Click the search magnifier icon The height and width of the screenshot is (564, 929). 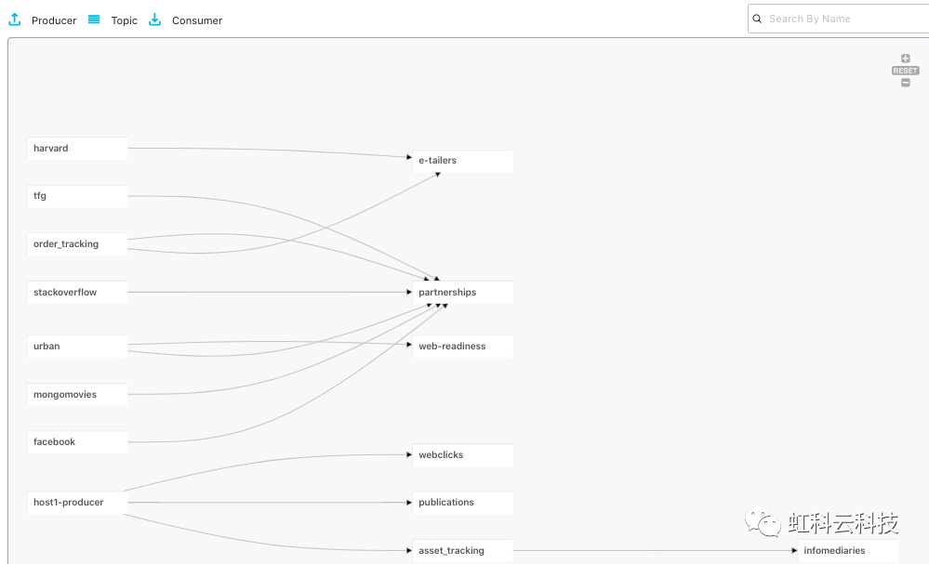pyautogui.click(x=757, y=19)
